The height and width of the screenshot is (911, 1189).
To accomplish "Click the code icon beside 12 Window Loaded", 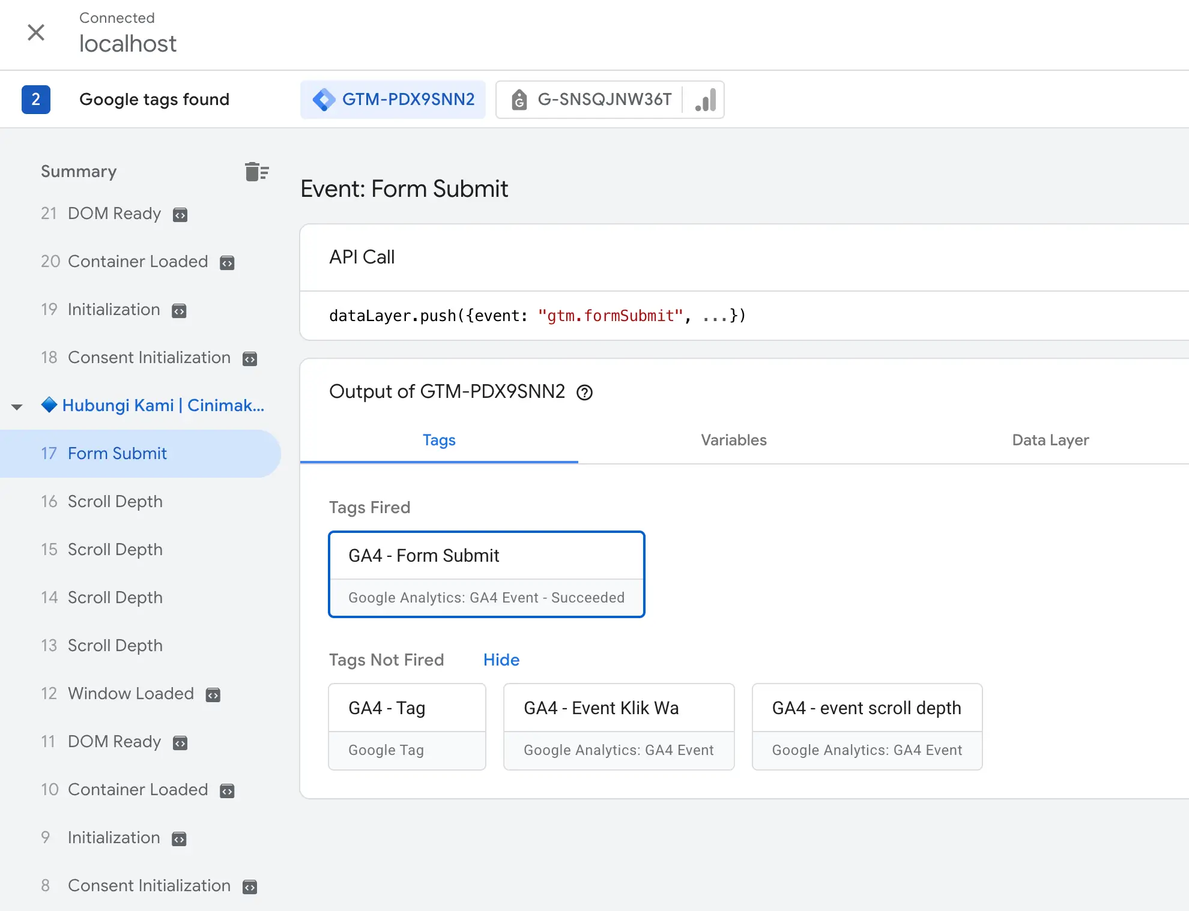I will coord(213,694).
